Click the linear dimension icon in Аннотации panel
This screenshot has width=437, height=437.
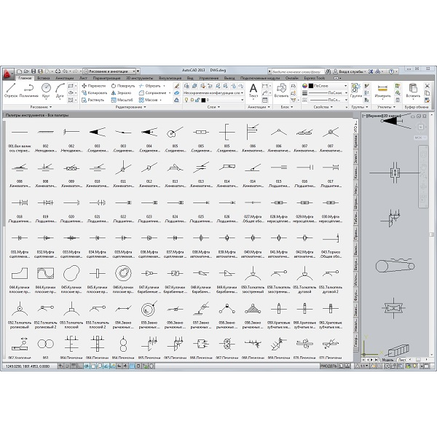(x=264, y=86)
